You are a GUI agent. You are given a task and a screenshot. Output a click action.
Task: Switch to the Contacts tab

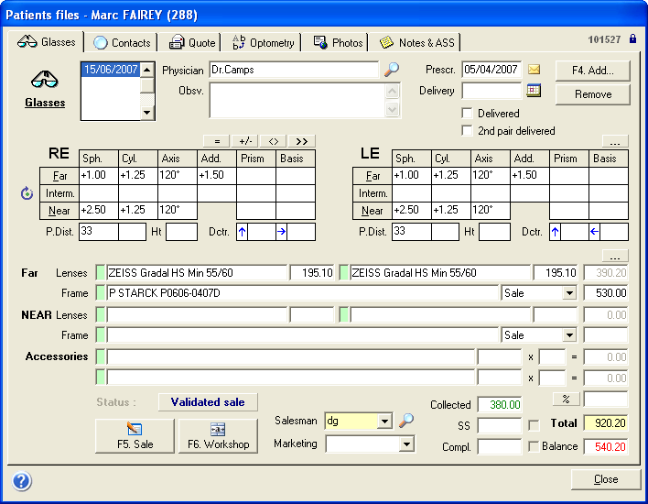[123, 43]
